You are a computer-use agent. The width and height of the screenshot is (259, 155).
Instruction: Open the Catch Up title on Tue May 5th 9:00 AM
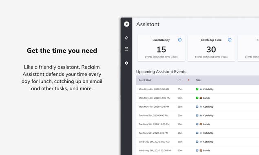click(208, 115)
